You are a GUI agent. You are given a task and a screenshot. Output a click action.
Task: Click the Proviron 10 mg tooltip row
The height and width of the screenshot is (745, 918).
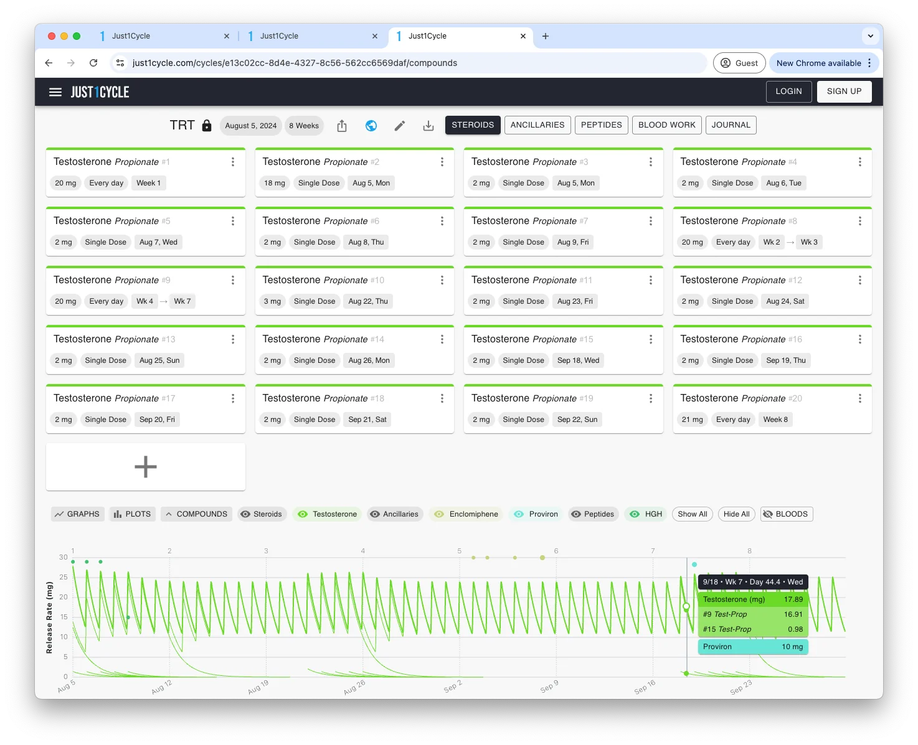coord(753,647)
